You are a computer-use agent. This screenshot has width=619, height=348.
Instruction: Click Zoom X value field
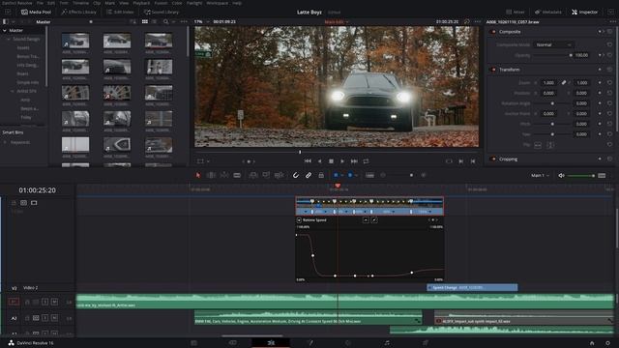548,83
